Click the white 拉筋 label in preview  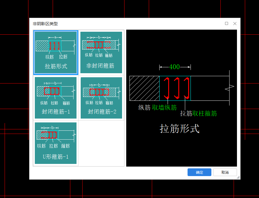[186, 114]
